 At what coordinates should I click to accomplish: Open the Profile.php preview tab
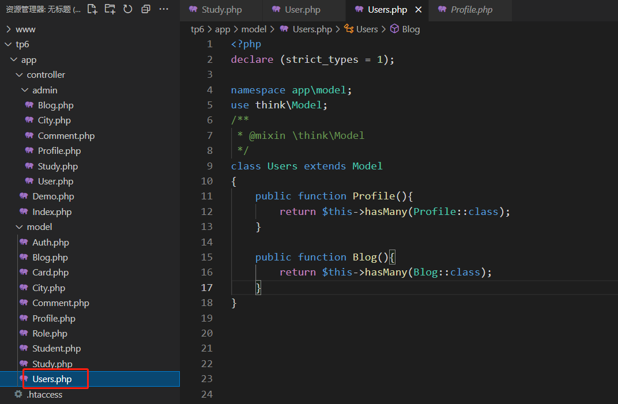pos(472,10)
